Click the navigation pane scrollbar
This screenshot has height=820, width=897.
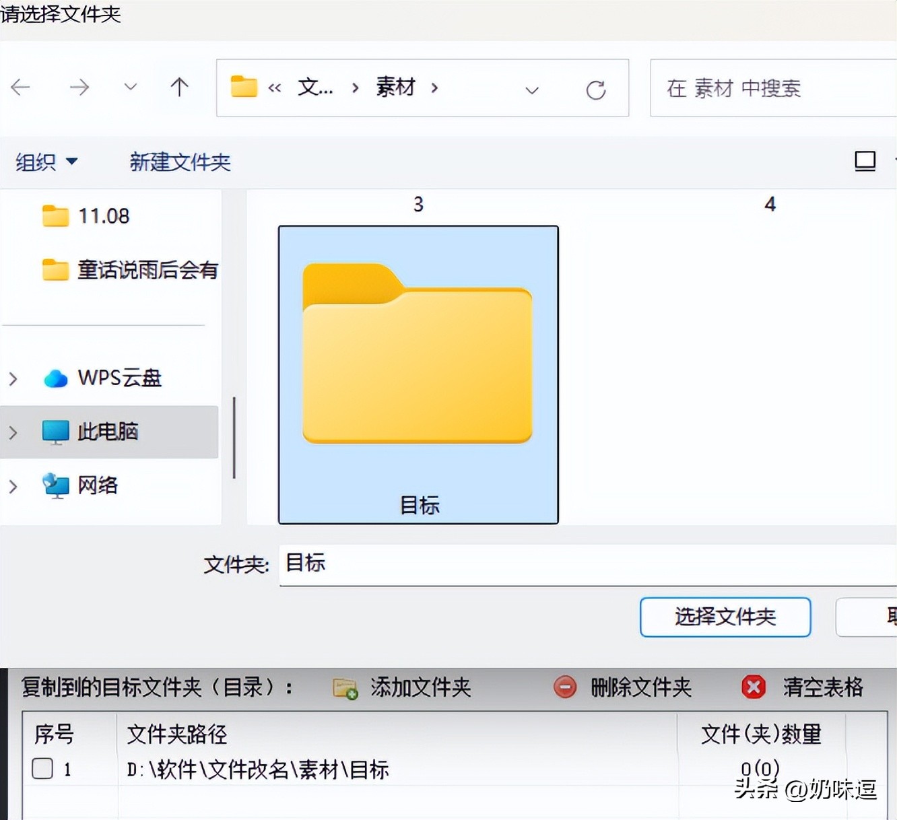tap(234, 438)
